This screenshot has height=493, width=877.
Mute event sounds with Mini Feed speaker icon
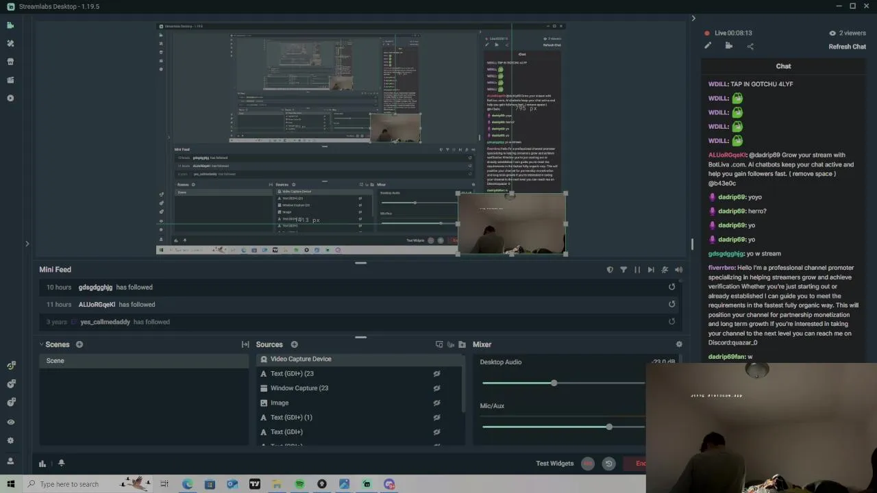[x=678, y=270]
